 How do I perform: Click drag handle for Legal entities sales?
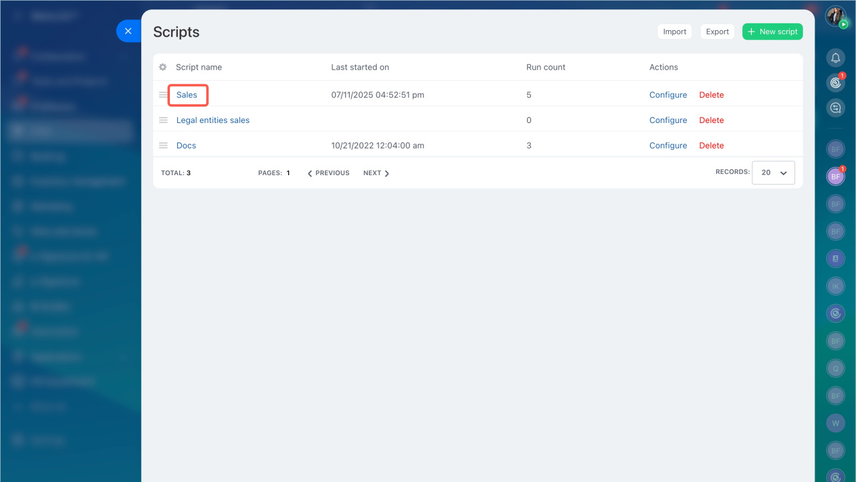163,120
